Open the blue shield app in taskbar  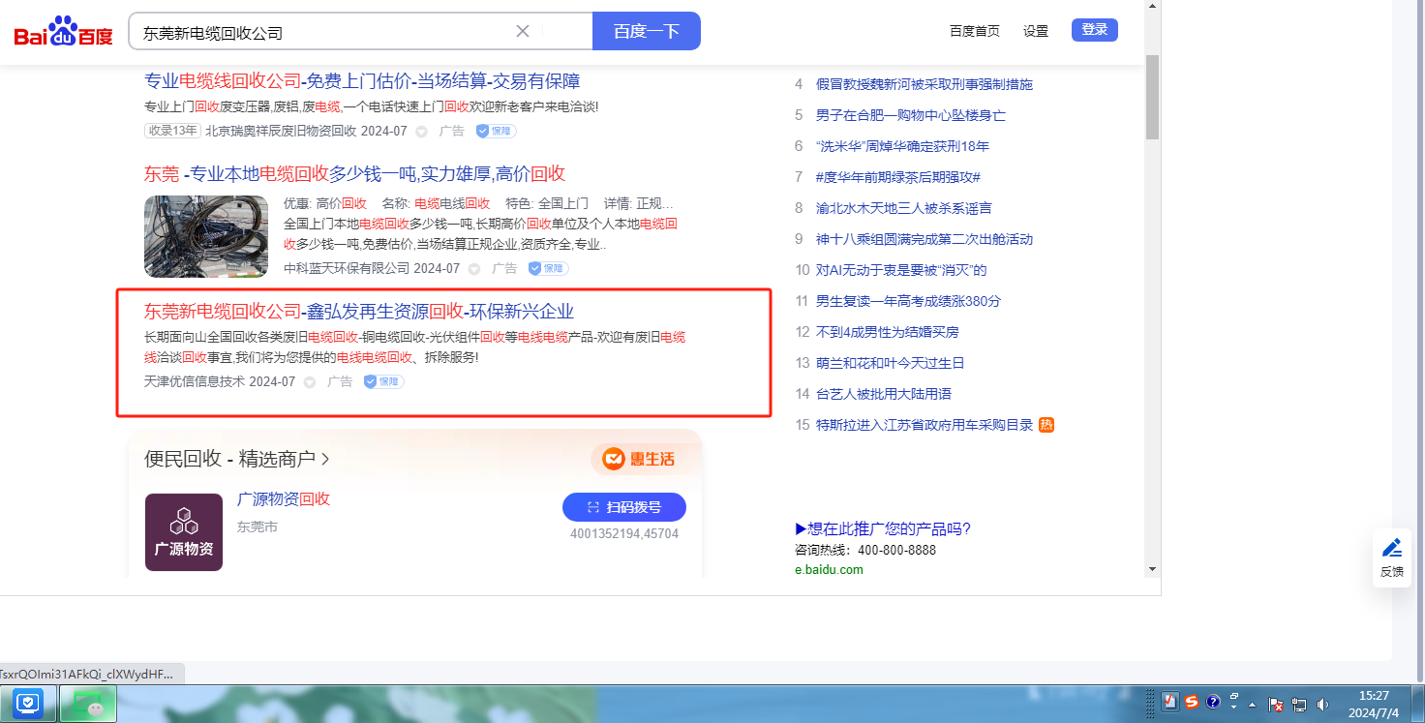pos(28,704)
